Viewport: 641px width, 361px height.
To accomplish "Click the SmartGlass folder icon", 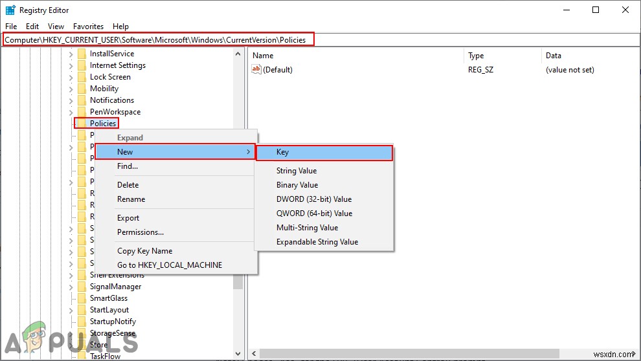I will click(82, 298).
